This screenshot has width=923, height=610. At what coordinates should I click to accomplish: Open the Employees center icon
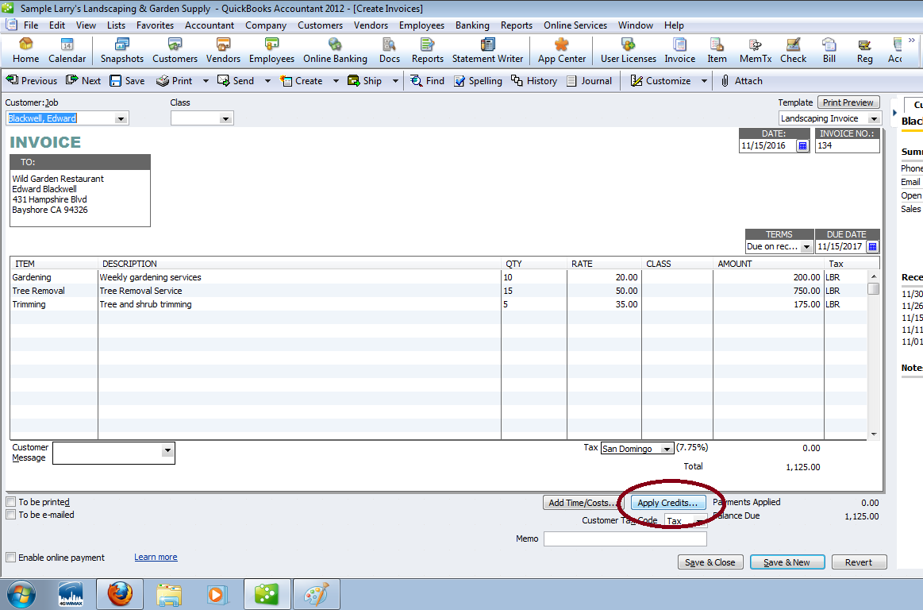pos(271,51)
